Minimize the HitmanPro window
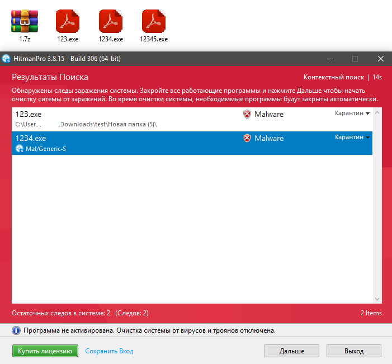This screenshot has width=392, height=364. click(330, 59)
